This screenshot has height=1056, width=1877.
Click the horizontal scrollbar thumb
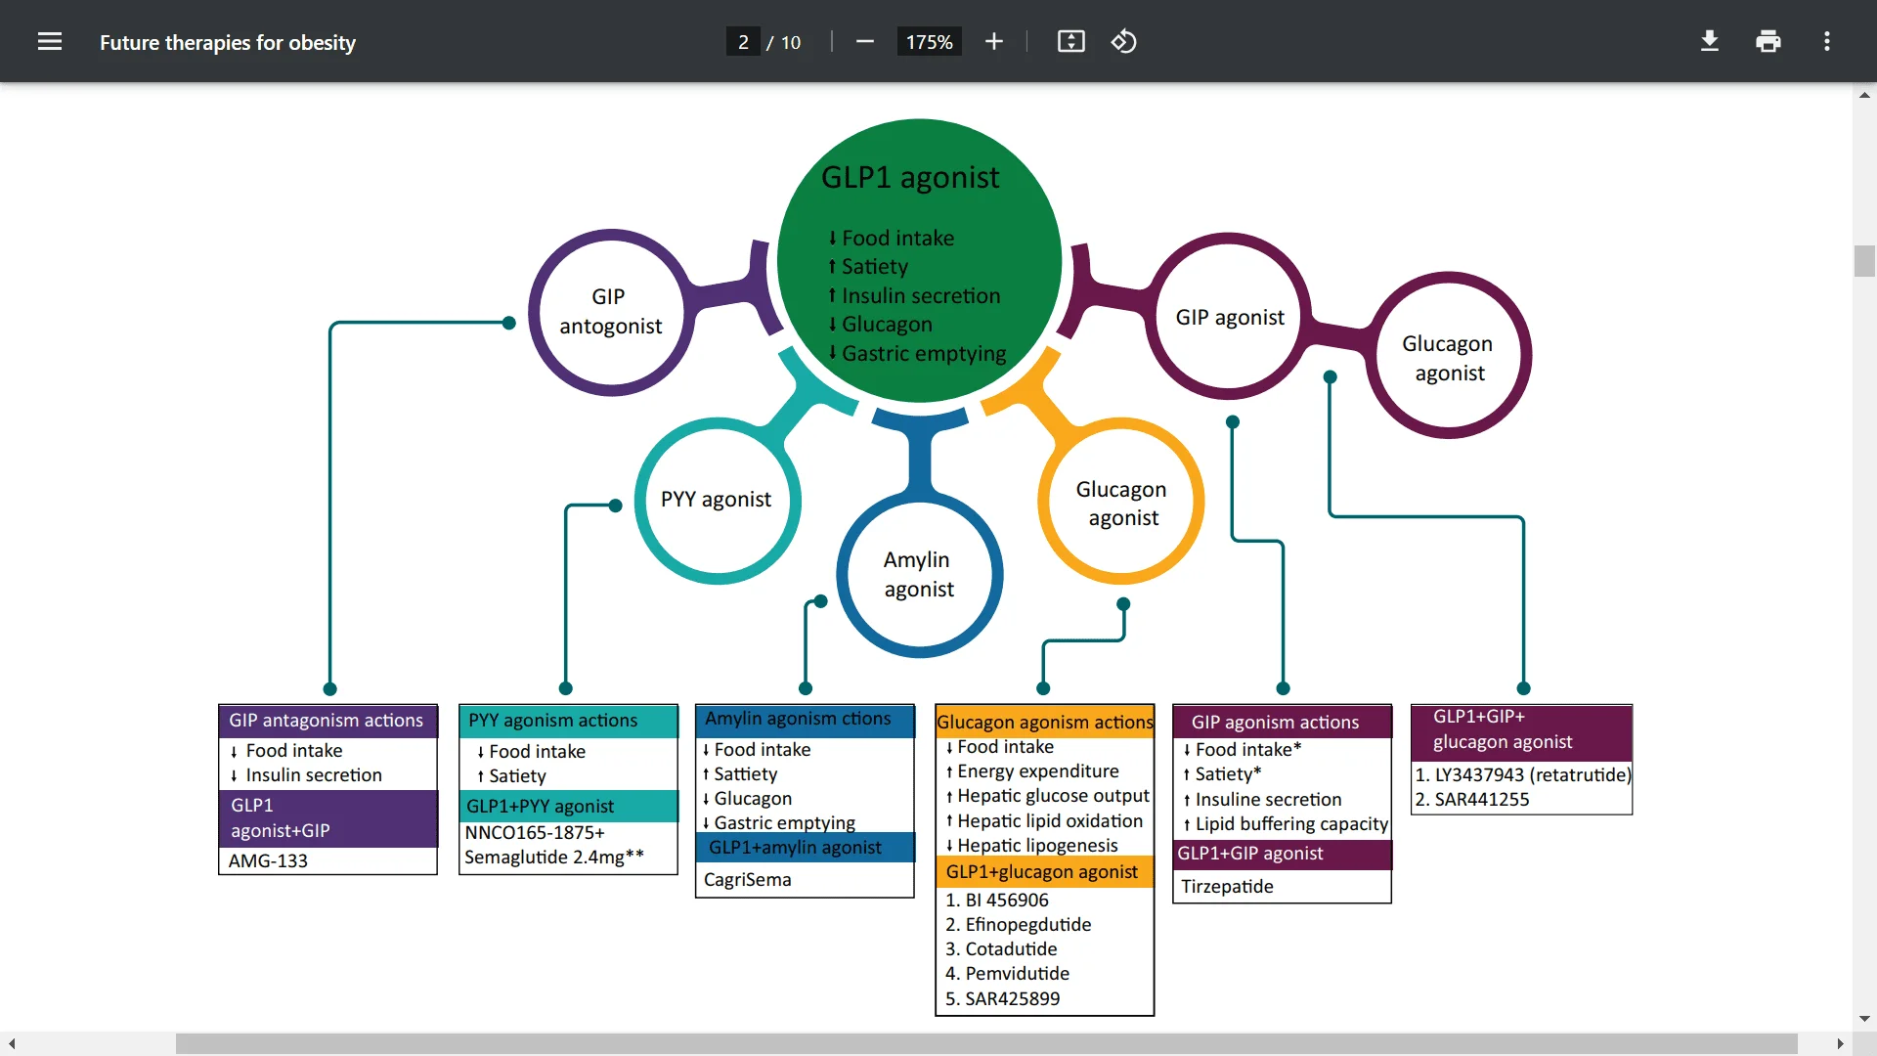[985, 1043]
